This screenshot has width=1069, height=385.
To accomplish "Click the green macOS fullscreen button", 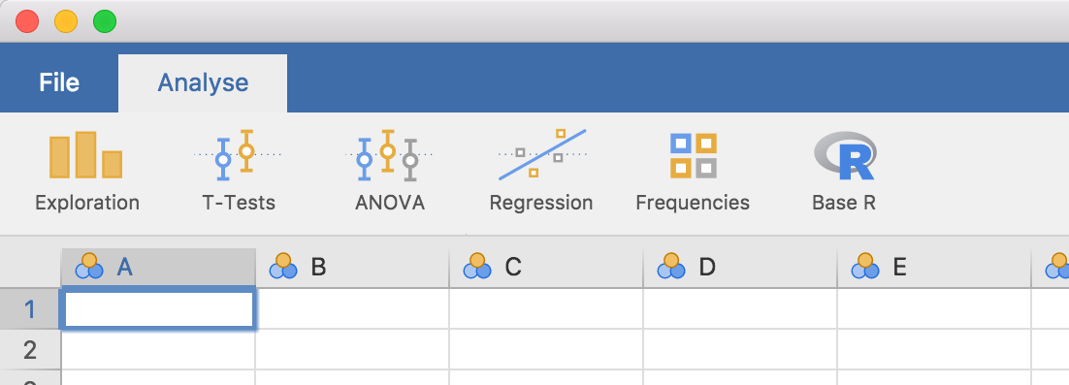I will (105, 21).
